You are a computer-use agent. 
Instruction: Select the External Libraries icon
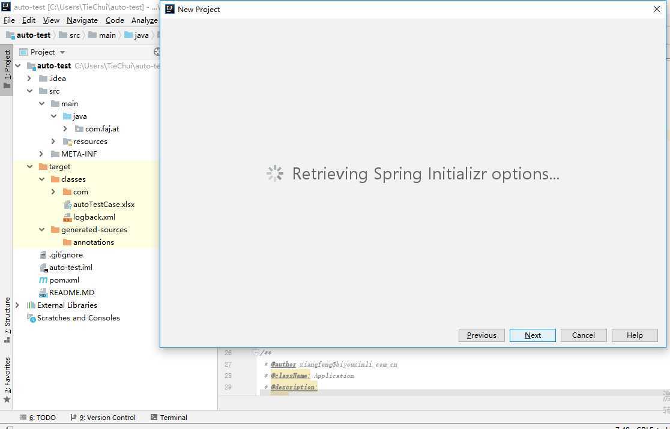31,305
